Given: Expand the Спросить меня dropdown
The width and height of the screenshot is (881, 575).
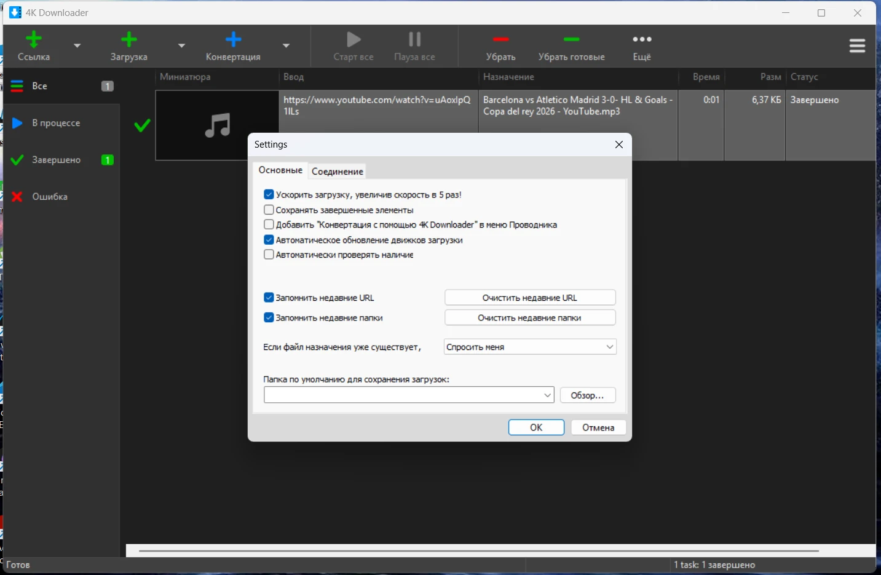Looking at the screenshot, I should pos(530,347).
